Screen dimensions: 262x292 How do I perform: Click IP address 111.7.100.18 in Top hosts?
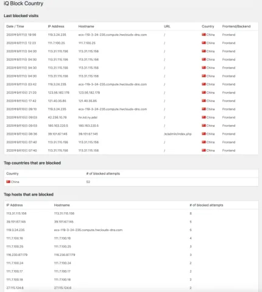tap(15, 279)
